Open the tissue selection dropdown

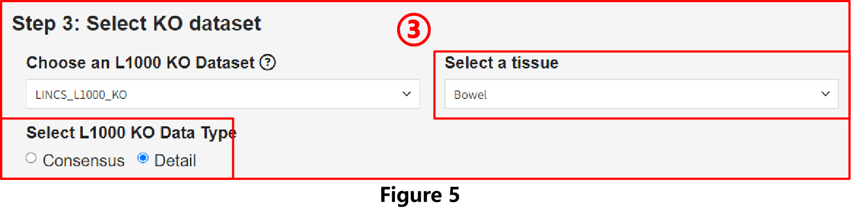click(x=641, y=94)
